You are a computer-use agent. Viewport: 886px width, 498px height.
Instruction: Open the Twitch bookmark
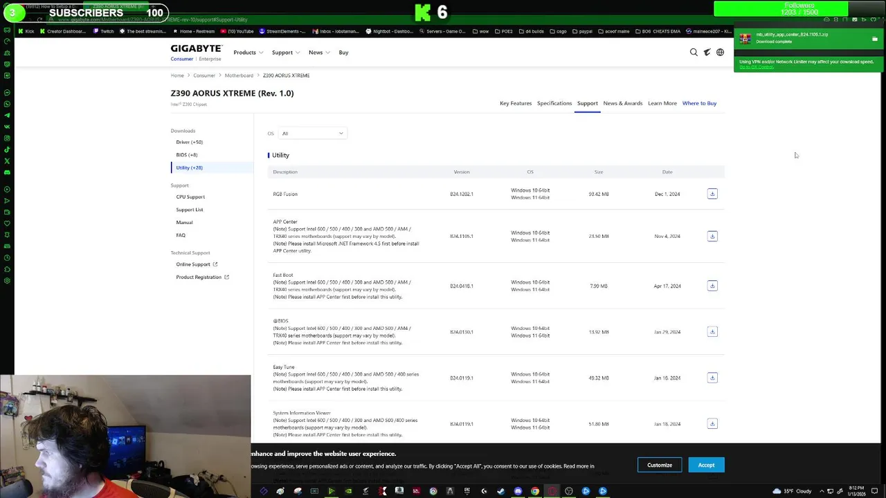[103, 31]
